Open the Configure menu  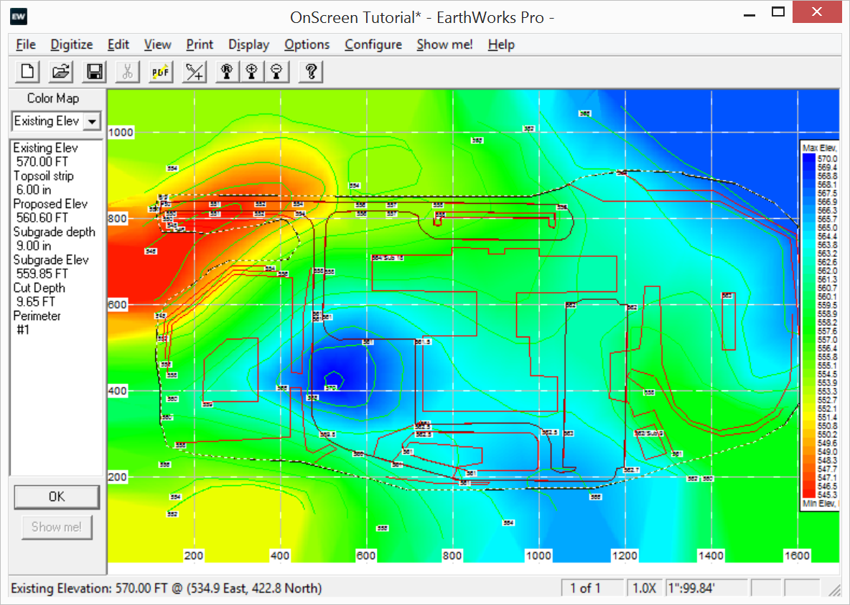click(373, 44)
